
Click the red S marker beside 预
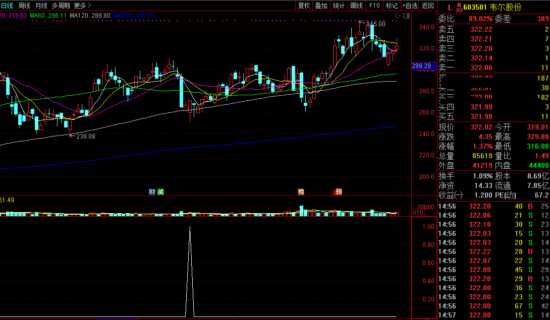334,192
